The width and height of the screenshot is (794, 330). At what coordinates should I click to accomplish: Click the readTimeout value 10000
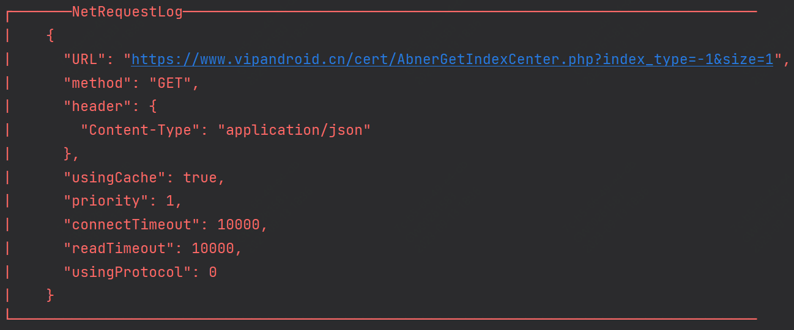pos(213,248)
